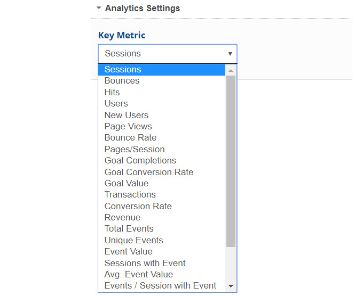The width and height of the screenshot is (363, 296).
Task: Pick Hits in the dropdown list
Action: pos(112,92)
